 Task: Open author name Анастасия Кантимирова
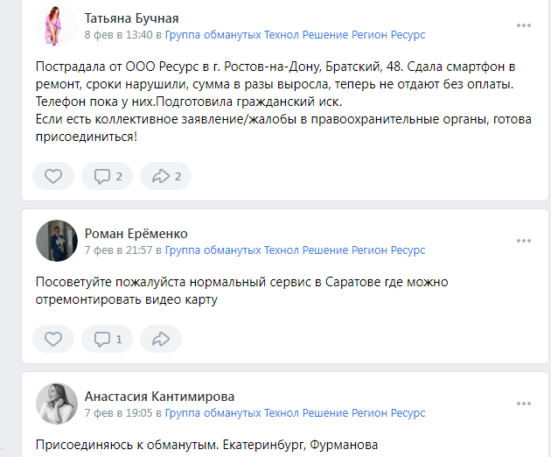pos(159,396)
